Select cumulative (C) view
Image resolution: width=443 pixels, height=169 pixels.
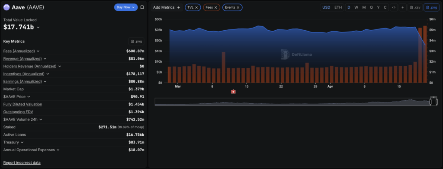(x=385, y=8)
